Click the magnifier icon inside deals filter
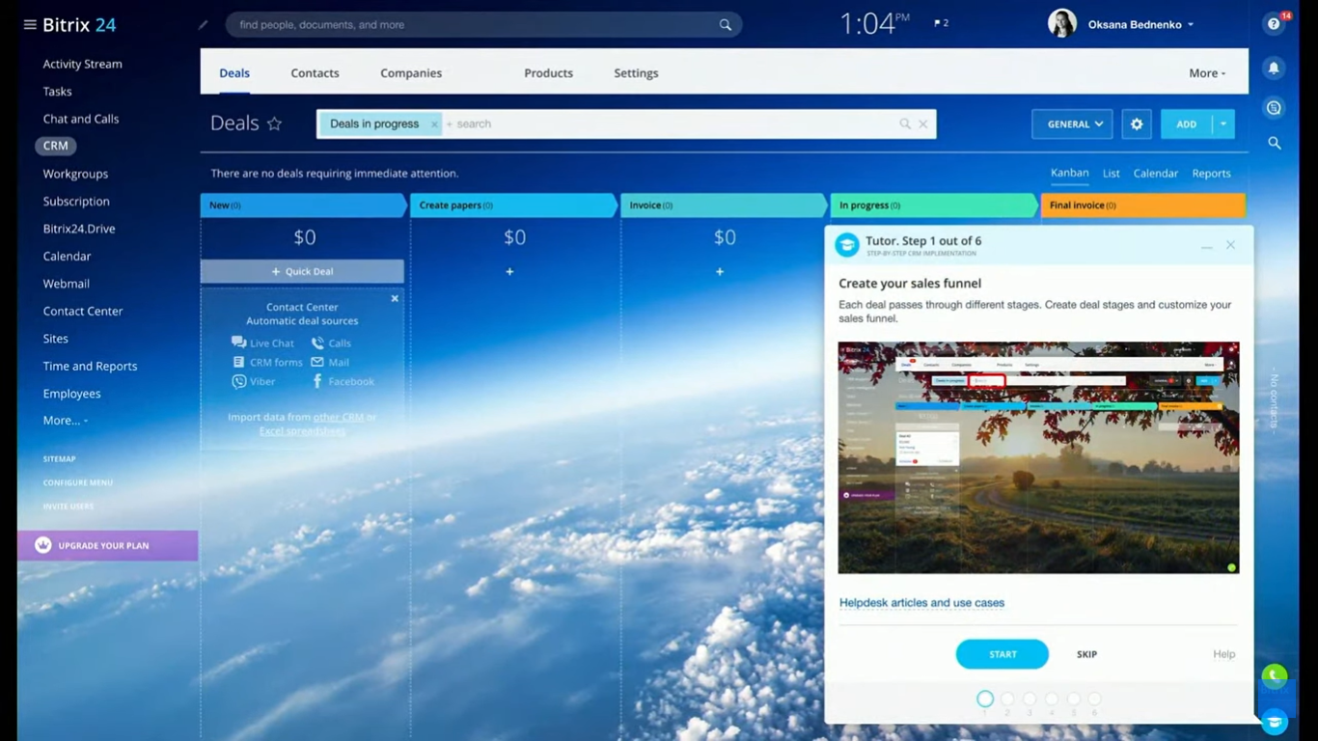This screenshot has height=741, width=1318. (905, 123)
